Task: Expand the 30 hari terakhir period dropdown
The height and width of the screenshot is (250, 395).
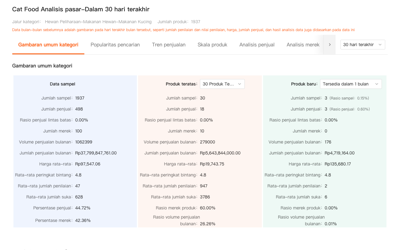Action: pyautogui.click(x=362, y=45)
